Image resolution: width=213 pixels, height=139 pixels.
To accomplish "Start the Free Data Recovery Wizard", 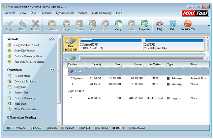I will 29,62.
